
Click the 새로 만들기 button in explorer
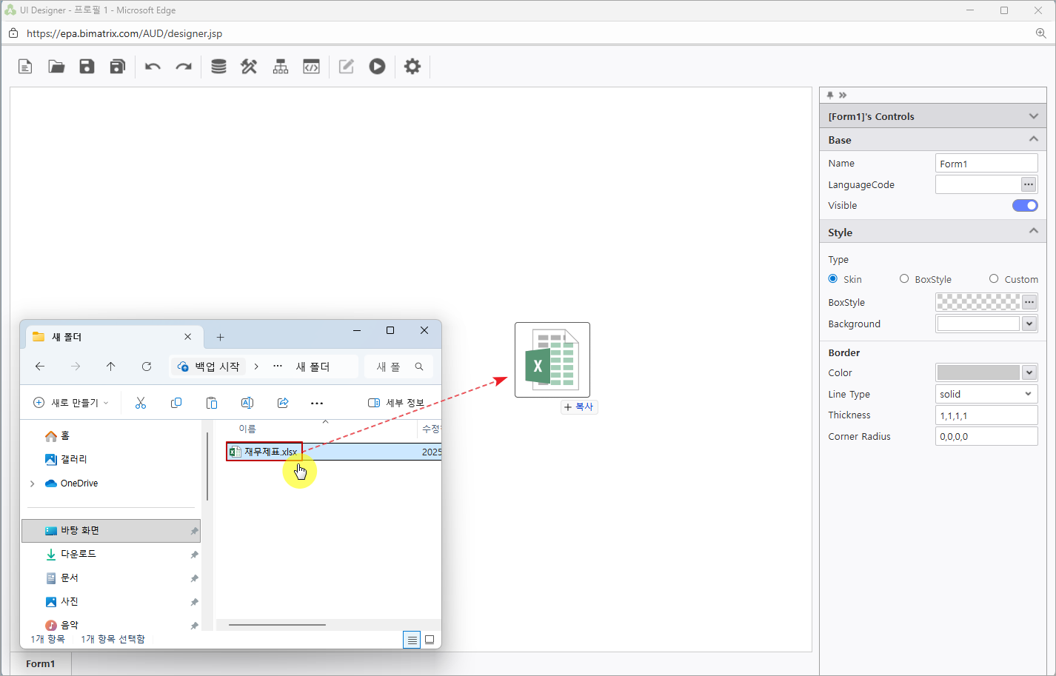tap(71, 403)
